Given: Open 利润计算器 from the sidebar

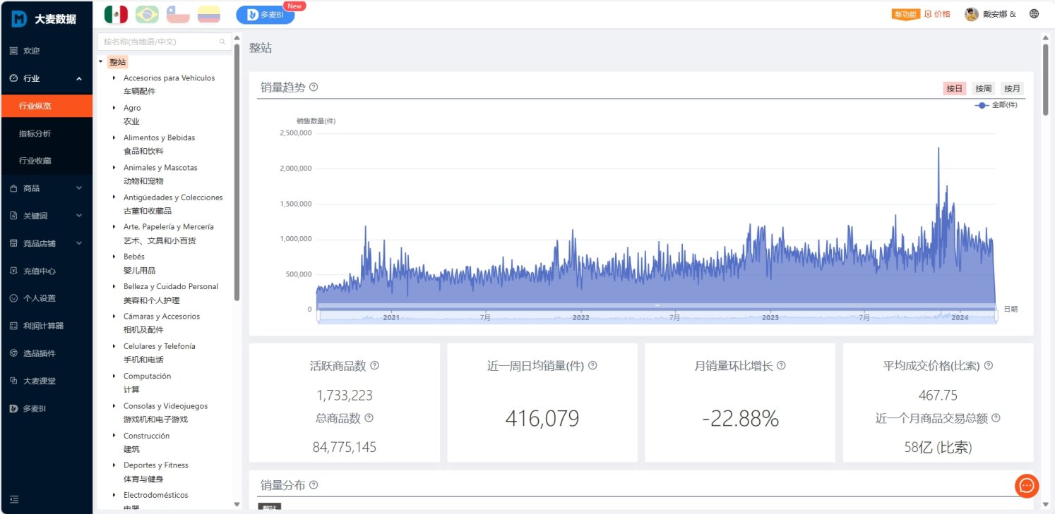Looking at the screenshot, I should pos(43,326).
